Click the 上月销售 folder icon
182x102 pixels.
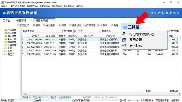(x=5, y=45)
